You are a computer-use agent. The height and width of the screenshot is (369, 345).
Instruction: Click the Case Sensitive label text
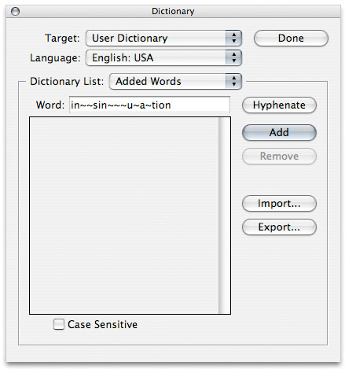point(102,324)
